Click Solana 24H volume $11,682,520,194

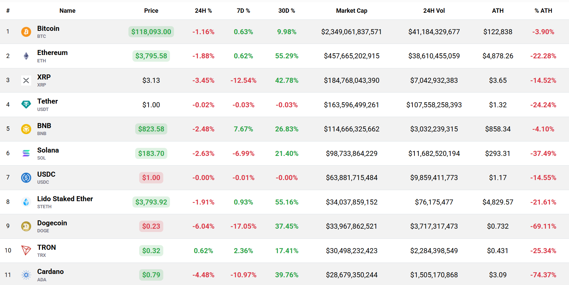click(x=434, y=154)
